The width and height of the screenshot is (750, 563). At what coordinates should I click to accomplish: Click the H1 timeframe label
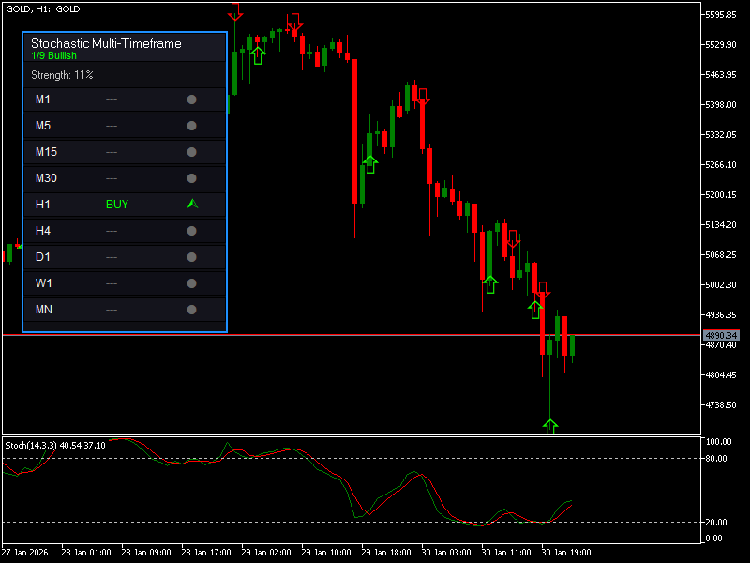coord(42,205)
